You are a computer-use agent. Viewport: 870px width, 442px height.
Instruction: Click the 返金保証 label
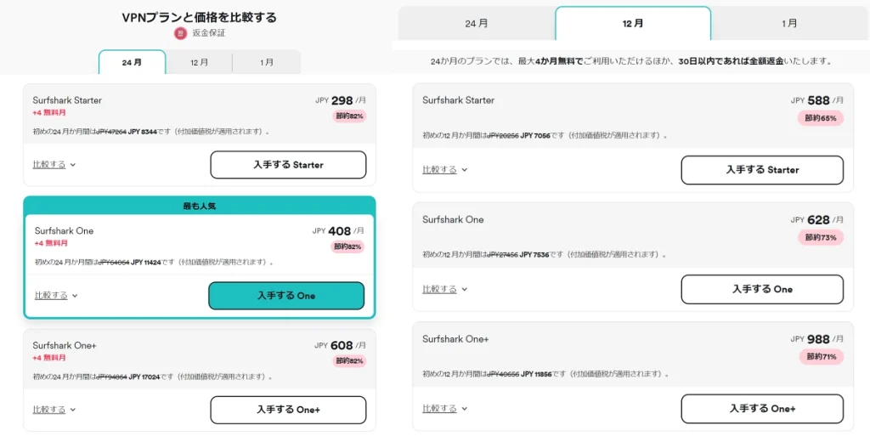[209, 33]
